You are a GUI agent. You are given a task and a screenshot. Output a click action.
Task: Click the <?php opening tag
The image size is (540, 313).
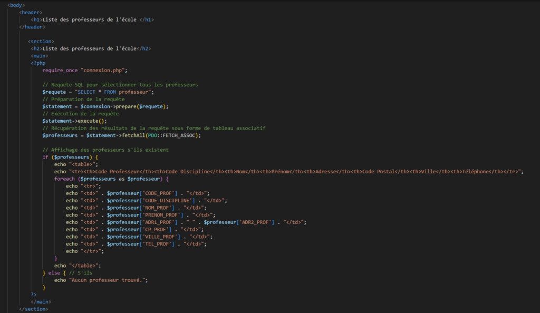click(x=38, y=63)
